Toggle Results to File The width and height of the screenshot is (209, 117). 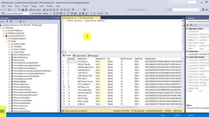pos(87,14)
